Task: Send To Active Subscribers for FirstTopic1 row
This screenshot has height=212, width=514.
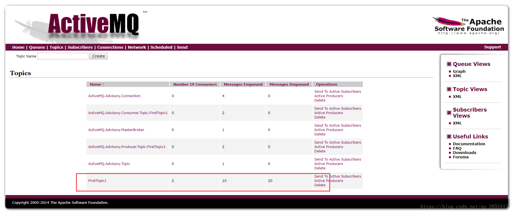Action: coord(338,176)
